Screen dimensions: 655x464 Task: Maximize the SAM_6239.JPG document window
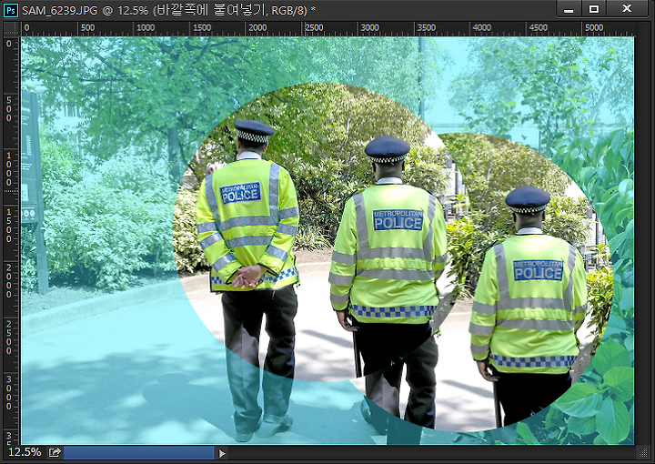click(x=594, y=9)
